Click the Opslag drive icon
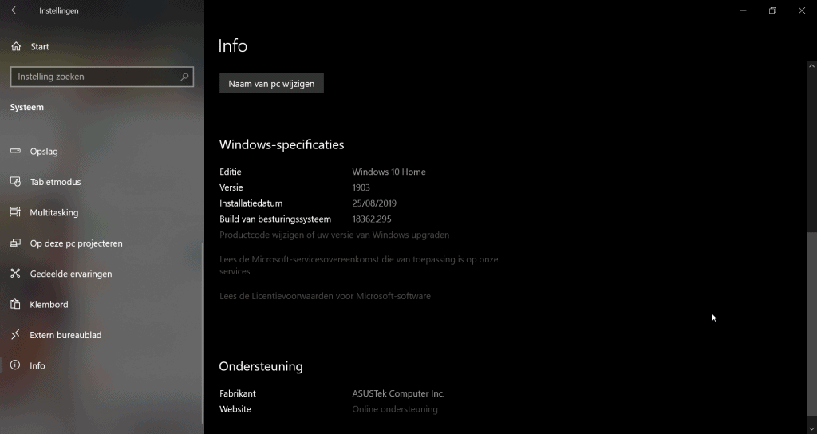817x434 pixels. pos(16,151)
